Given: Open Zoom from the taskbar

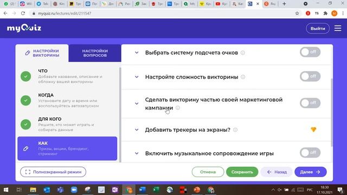Looking at the screenshot, I should coord(74,190).
